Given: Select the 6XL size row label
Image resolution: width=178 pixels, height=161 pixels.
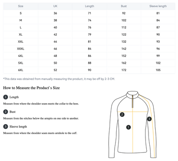Looking at the screenshot, I should [21, 70].
